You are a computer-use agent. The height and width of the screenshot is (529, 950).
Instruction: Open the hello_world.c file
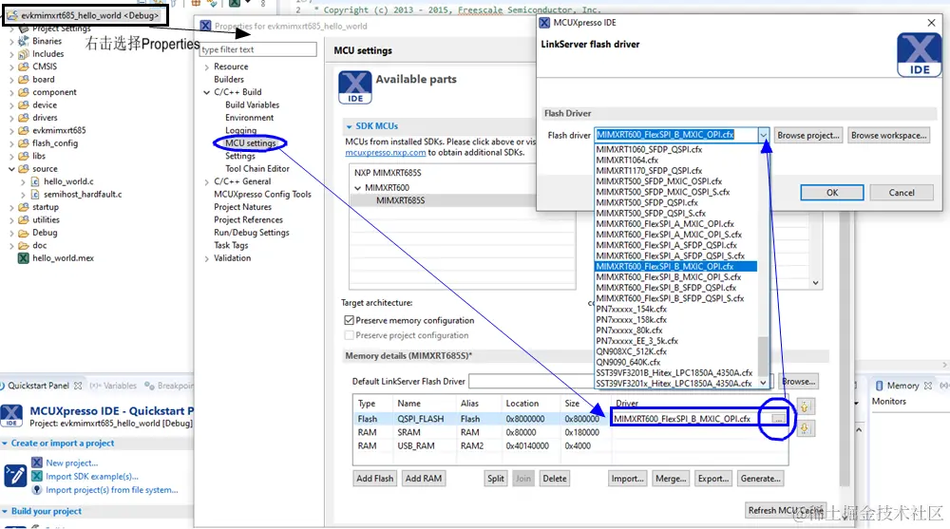(x=68, y=181)
